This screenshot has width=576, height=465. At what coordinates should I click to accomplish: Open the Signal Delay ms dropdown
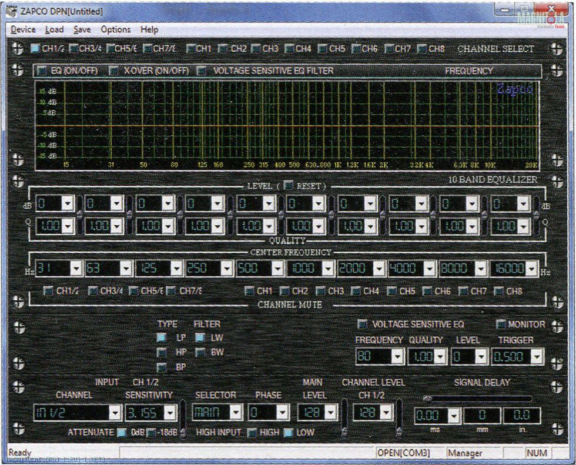click(437, 416)
